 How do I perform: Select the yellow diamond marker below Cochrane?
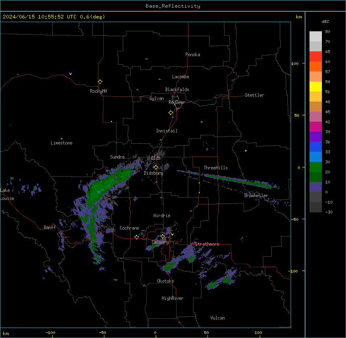coord(136,237)
